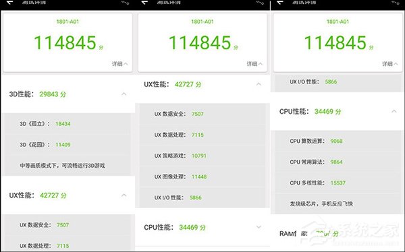Tap the UX性能 42727 分 label in the left screenshot
Image resolution: width=405 pixels, height=252 pixels.
coord(38,195)
